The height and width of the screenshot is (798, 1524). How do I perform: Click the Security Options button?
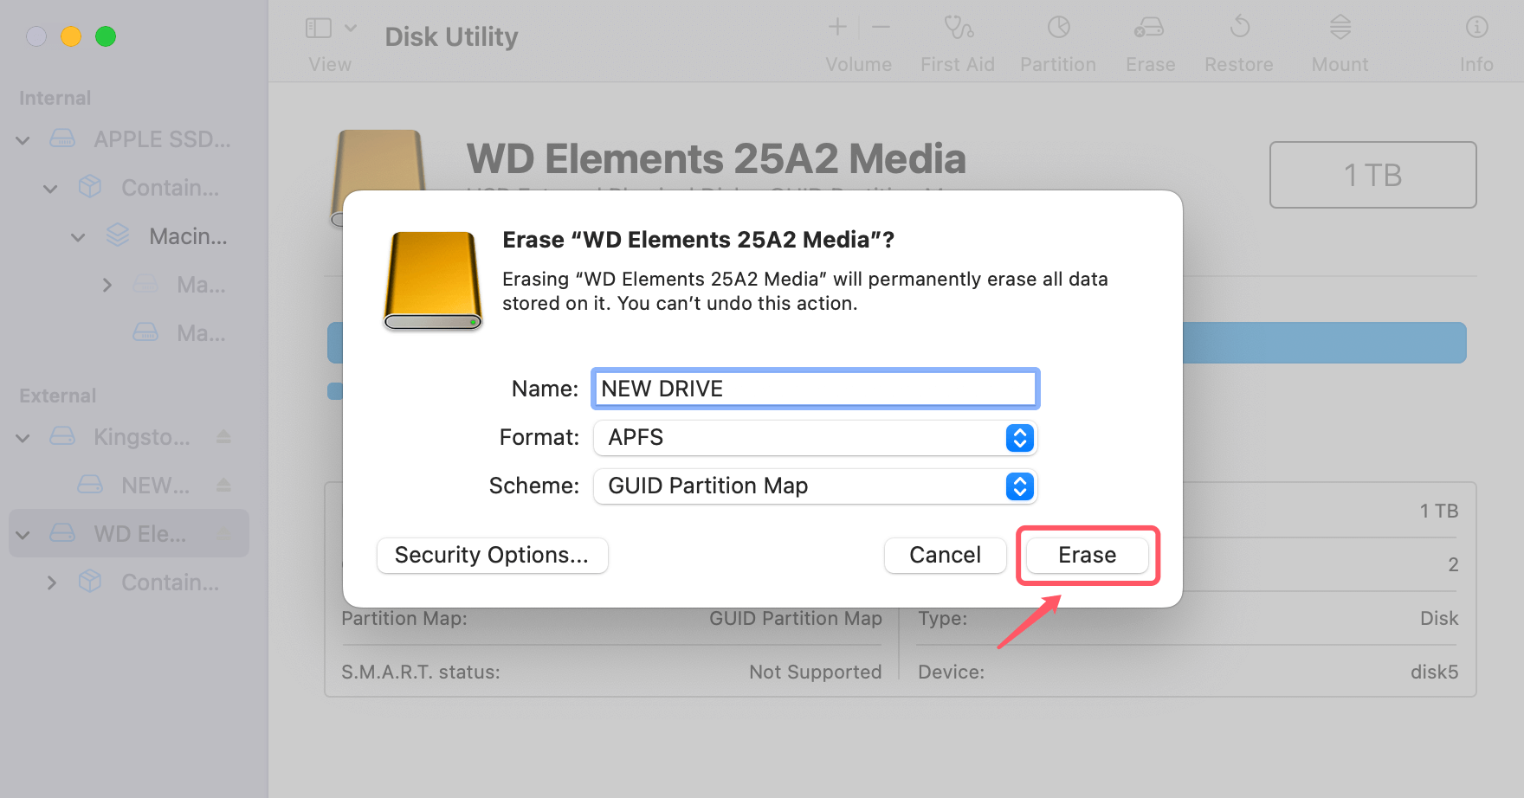coord(492,556)
